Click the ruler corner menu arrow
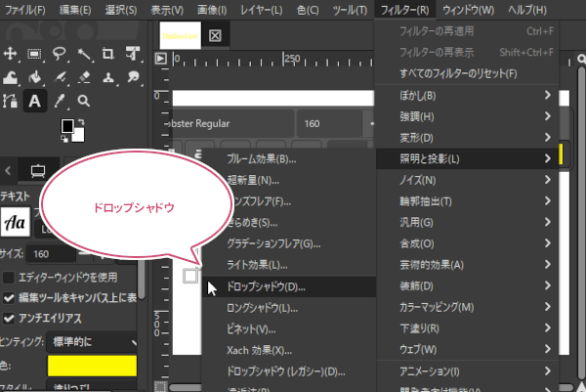Viewport: 586px width, 392px height. (161, 59)
